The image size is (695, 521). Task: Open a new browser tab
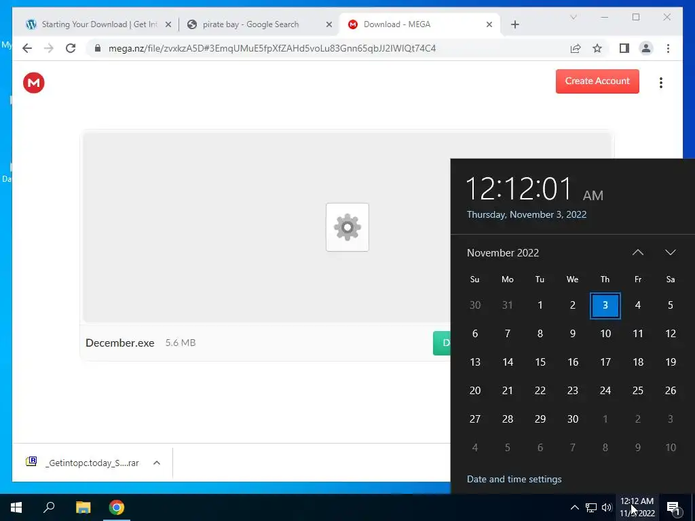[514, 24]
